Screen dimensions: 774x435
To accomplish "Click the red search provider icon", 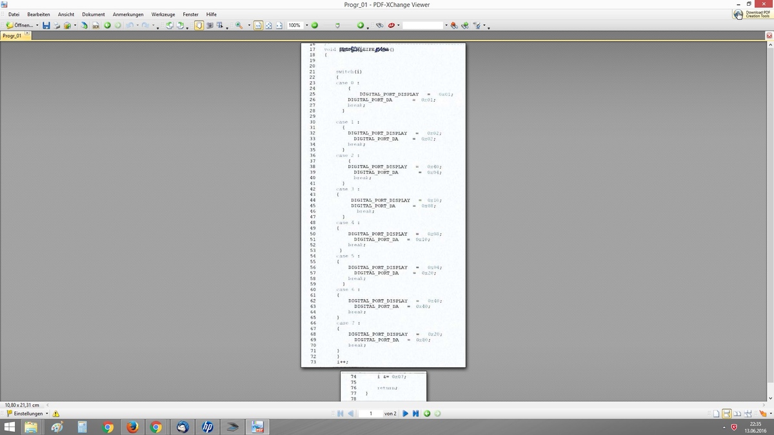I will coord(392,25).
